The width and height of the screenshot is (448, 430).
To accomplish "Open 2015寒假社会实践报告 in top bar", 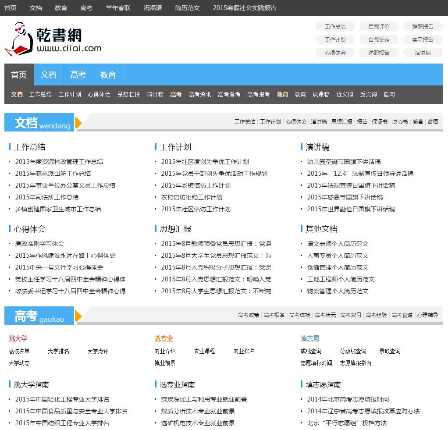I will tap(244, 8).
